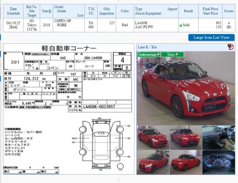238x183 pixels.
Task: Click the 8,640 recycle fee value
Action: point(27,103)
